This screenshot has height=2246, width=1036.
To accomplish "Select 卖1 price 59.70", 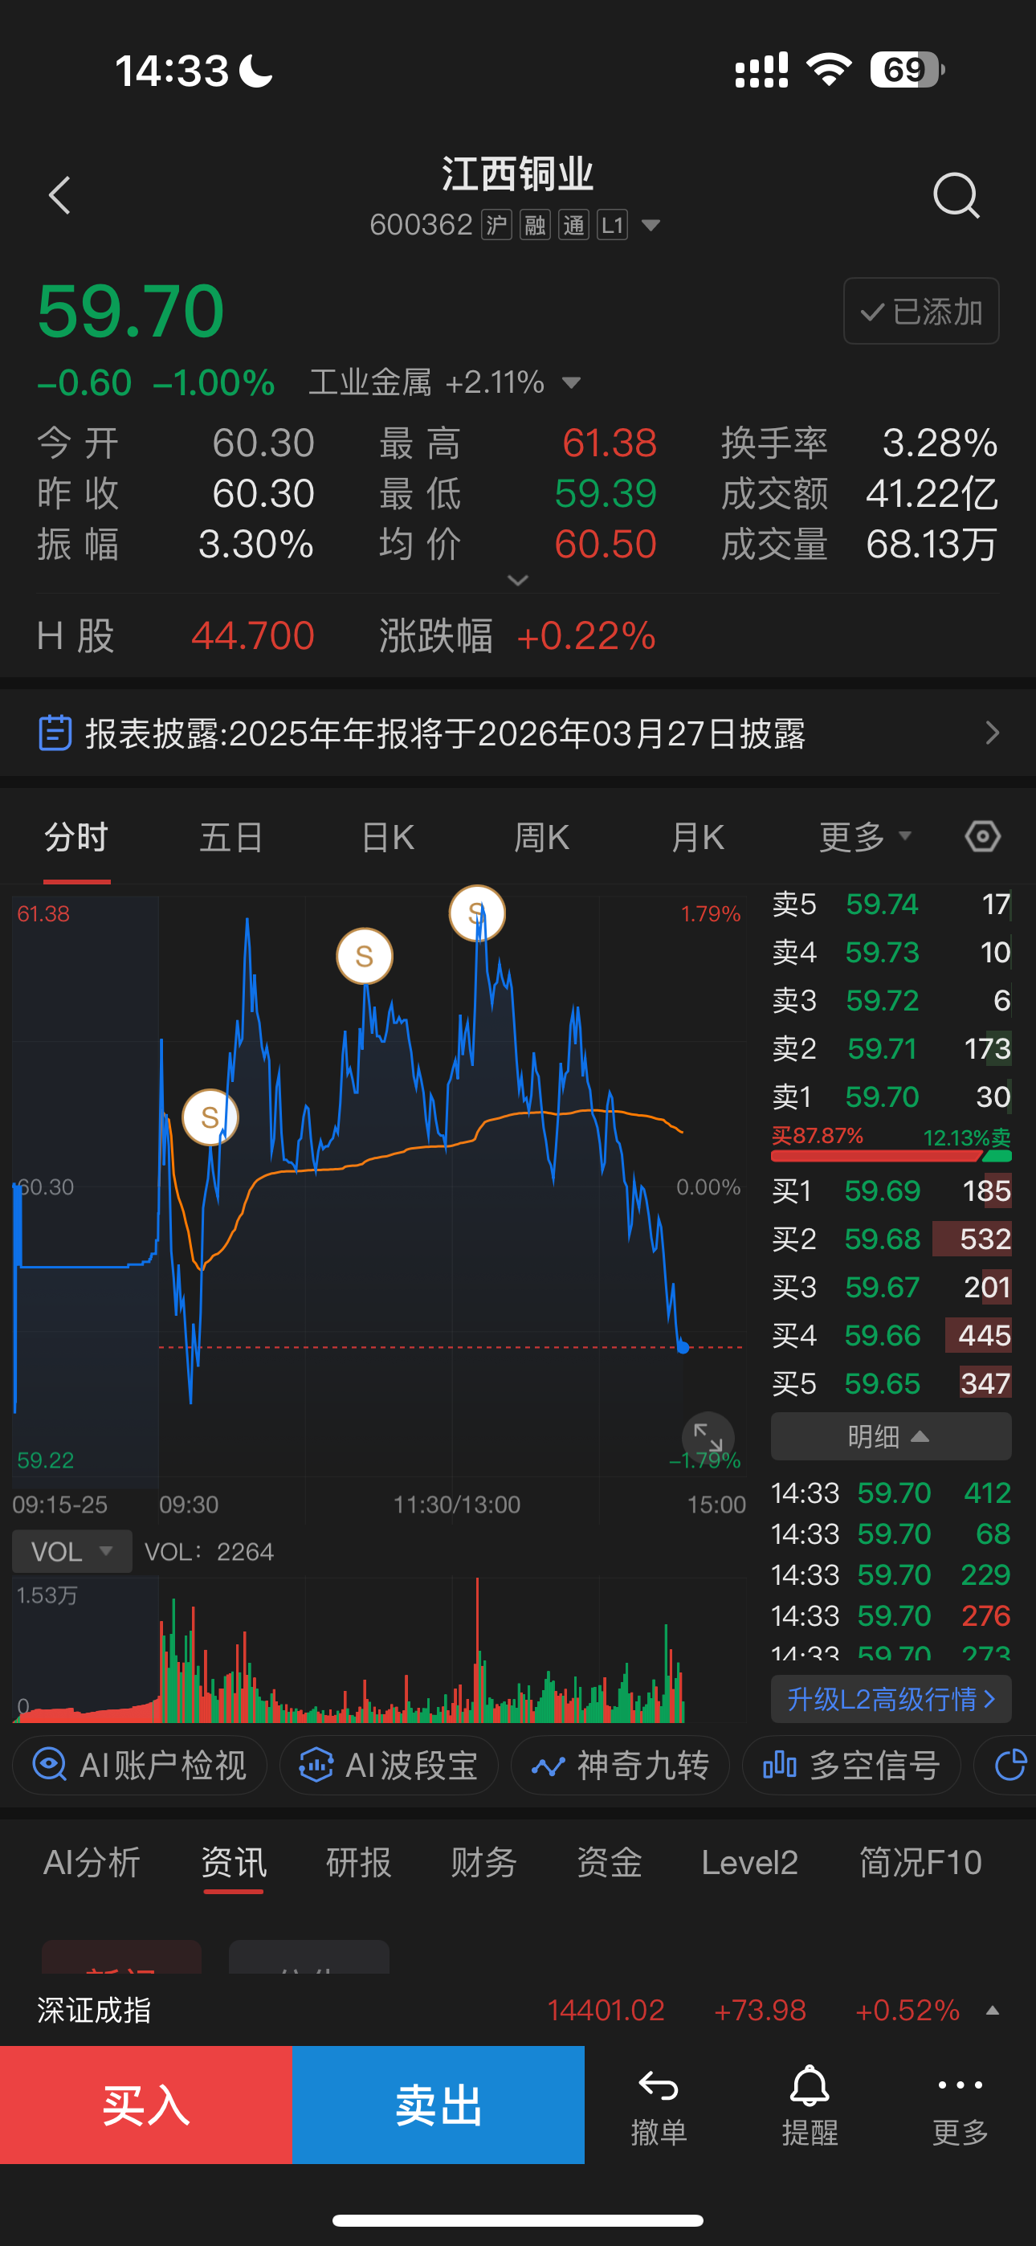I will [x=882, y=1096].
